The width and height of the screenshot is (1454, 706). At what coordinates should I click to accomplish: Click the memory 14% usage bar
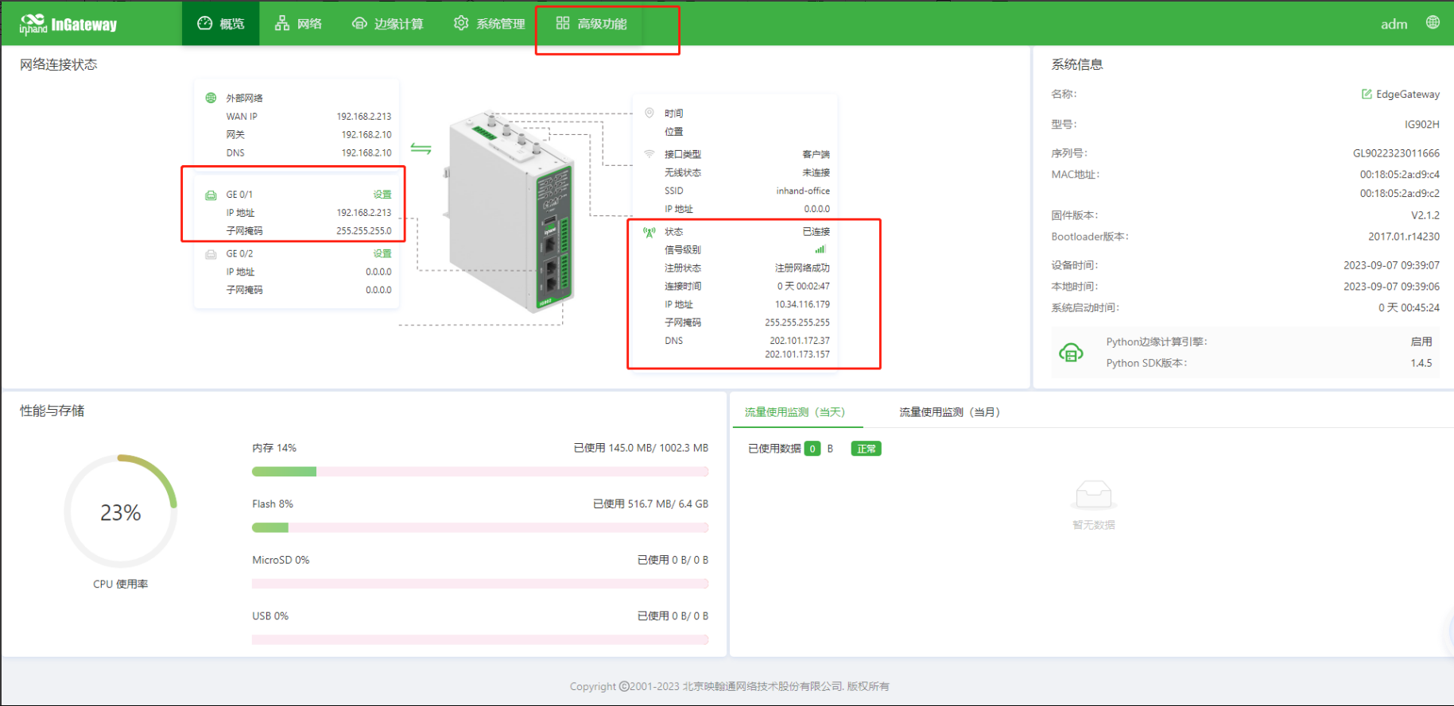coord(479,472)
